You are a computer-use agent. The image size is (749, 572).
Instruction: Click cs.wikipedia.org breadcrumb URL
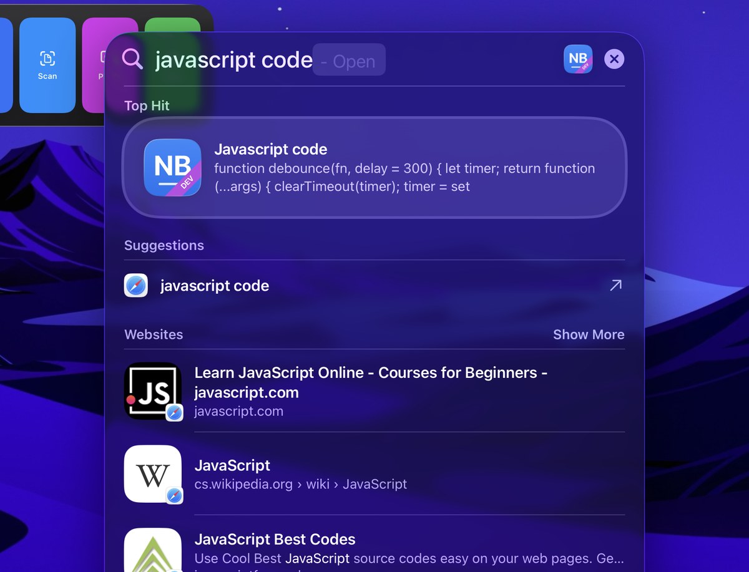tap(301, 484)
